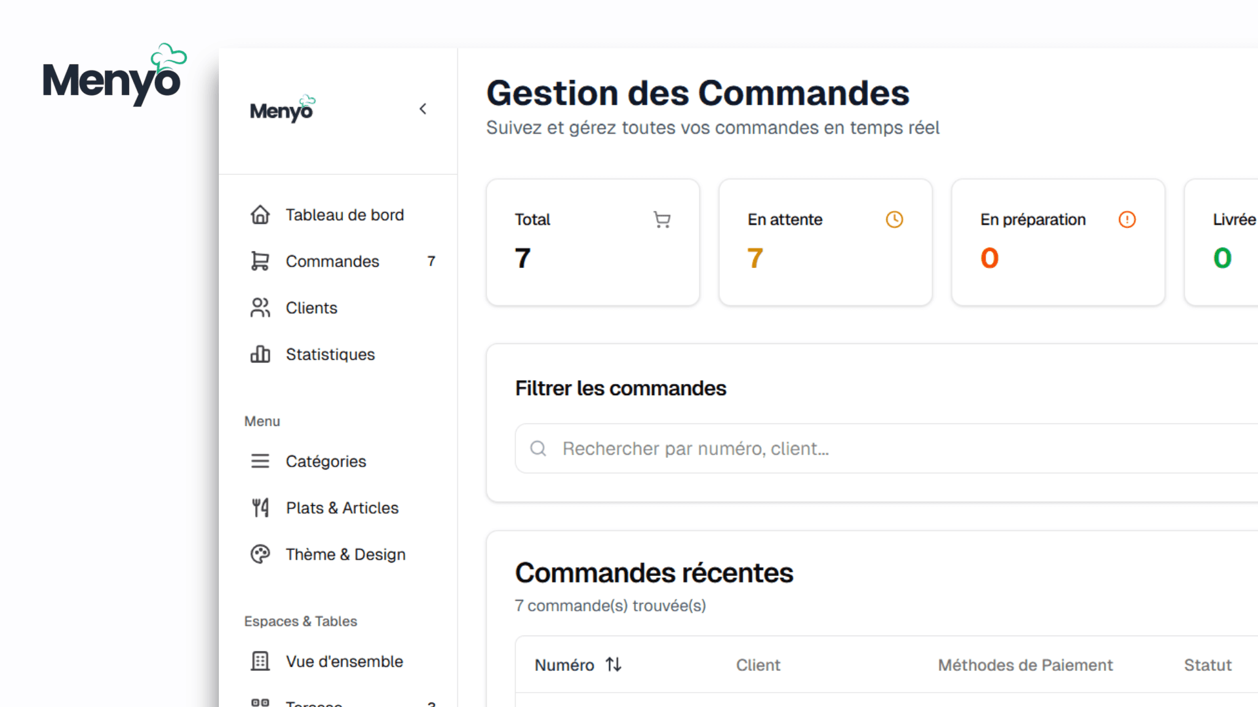Viewport: 1258px width, 707px height.
Task: Click the home icon beside Tableau de bord
Action: (260, 215)
